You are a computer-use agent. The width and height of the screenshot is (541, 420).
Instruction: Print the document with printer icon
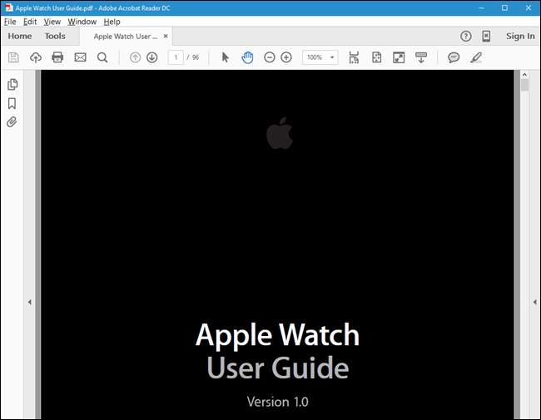tap(57, 57)
